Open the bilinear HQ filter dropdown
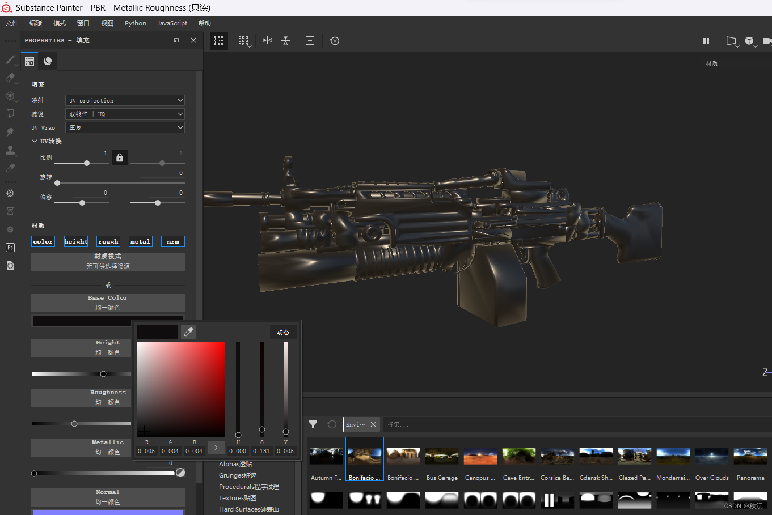This screenshot has width=772, height=515. click(125, 114)
